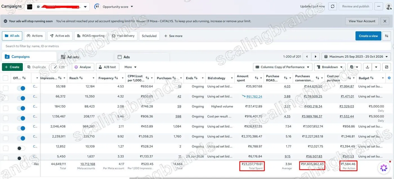The height and width of the screenshot is (179, 394).
Task: Open the user profile avatar
Action: coord(389,6)
